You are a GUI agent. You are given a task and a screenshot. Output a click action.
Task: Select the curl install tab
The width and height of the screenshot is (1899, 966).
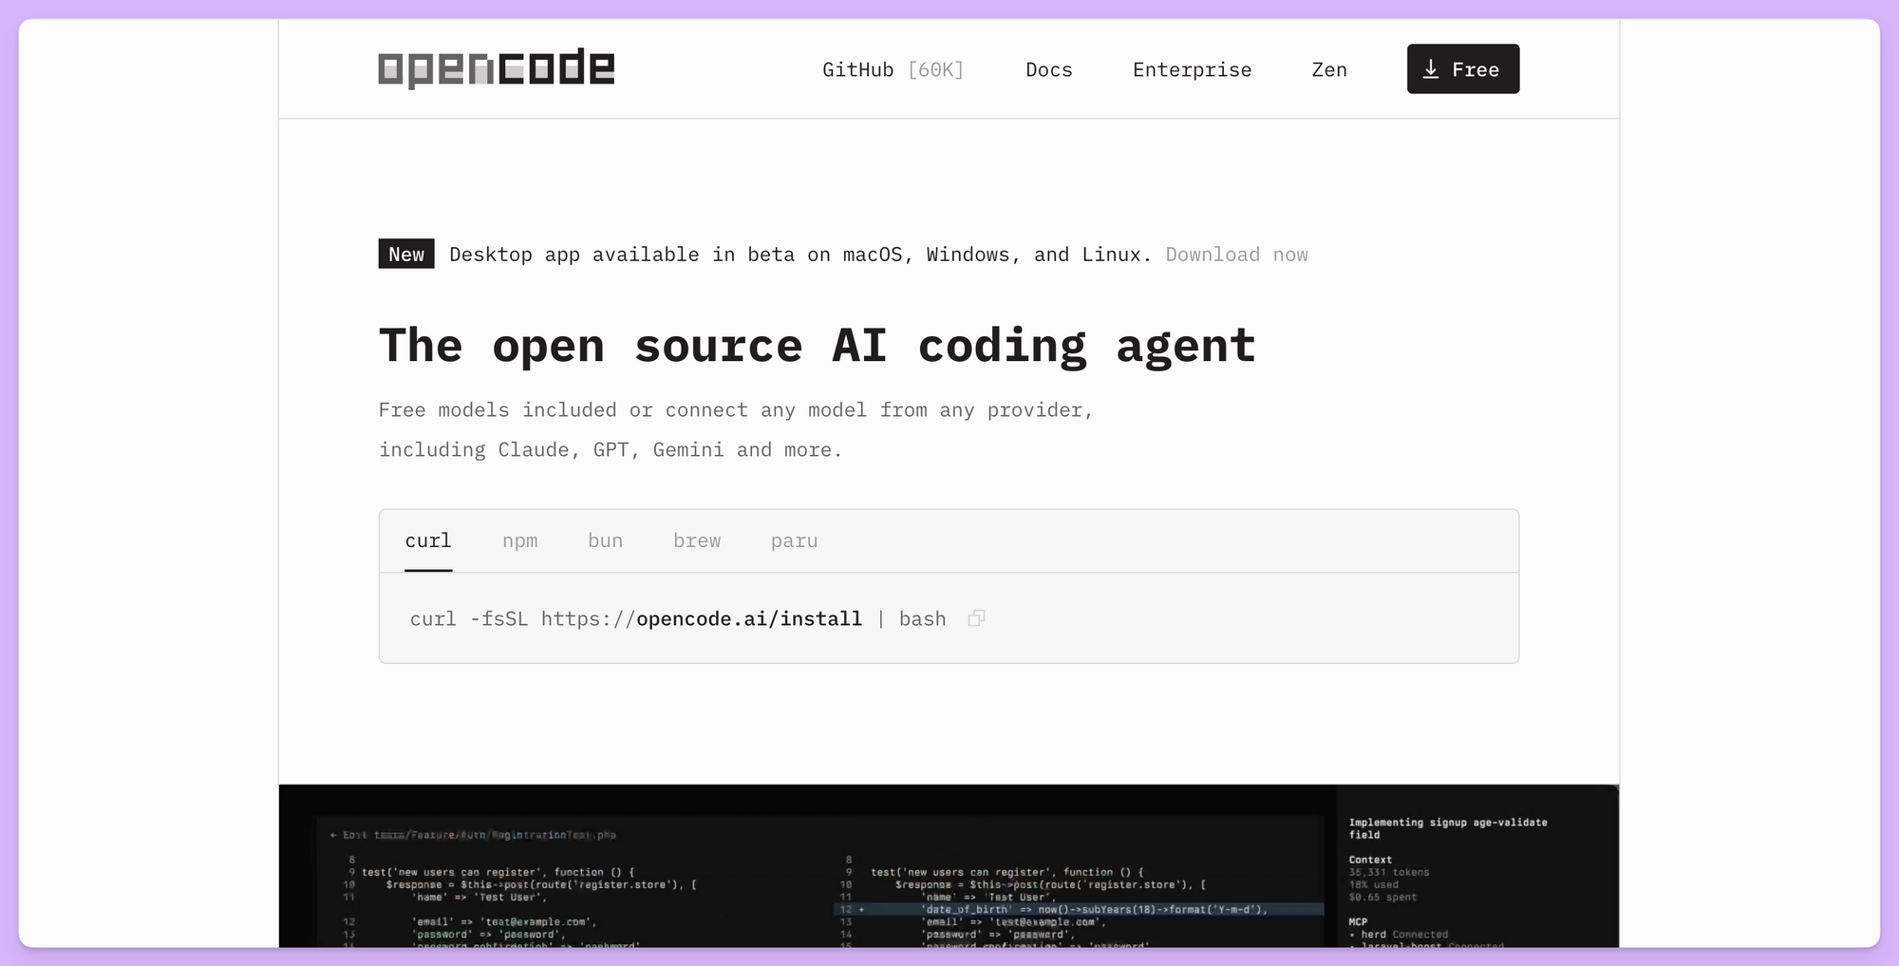(428, 540)
